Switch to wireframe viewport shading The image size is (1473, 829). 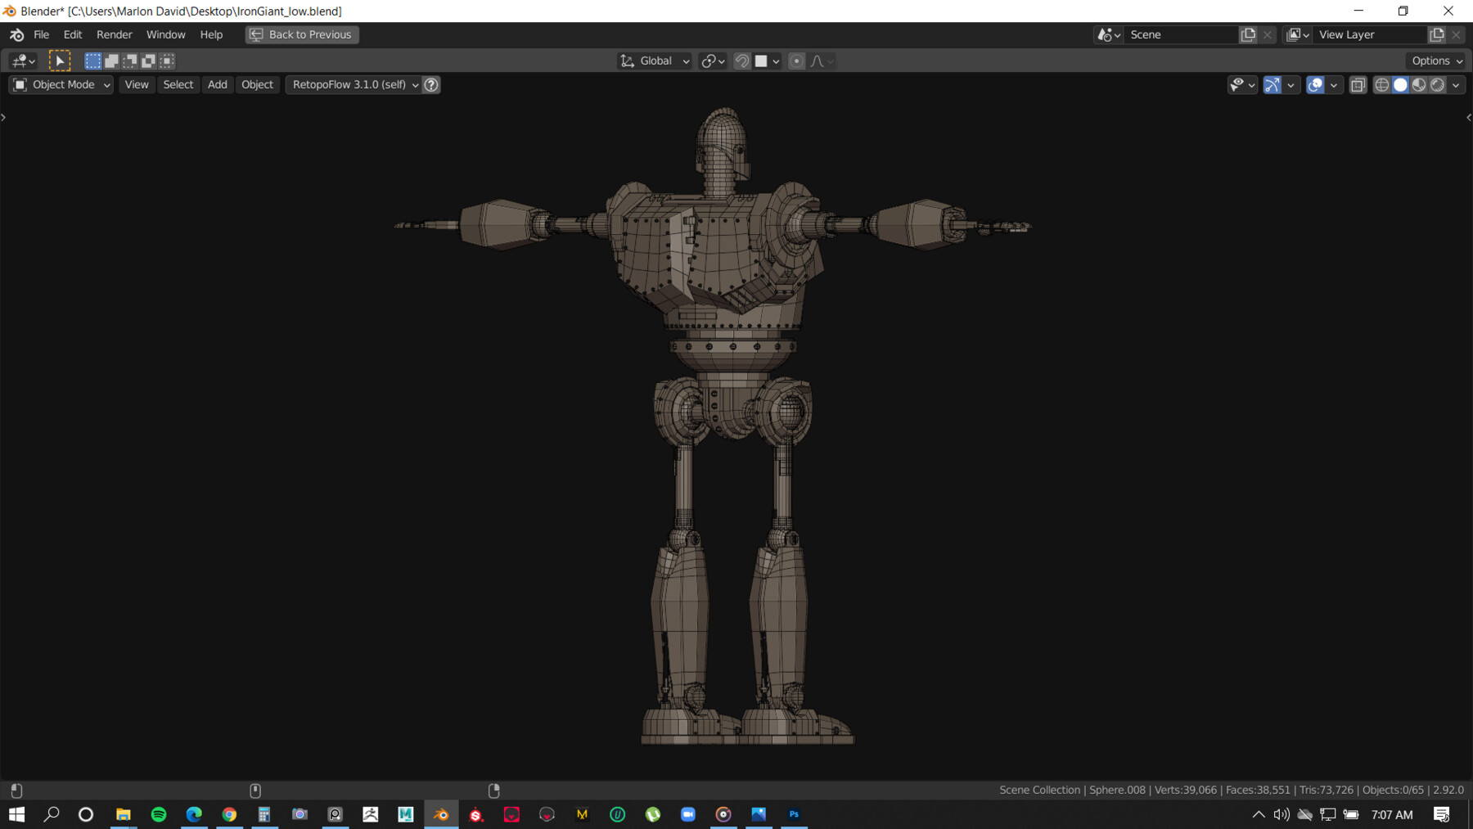pyautogui.click(x=1382, y=84)
